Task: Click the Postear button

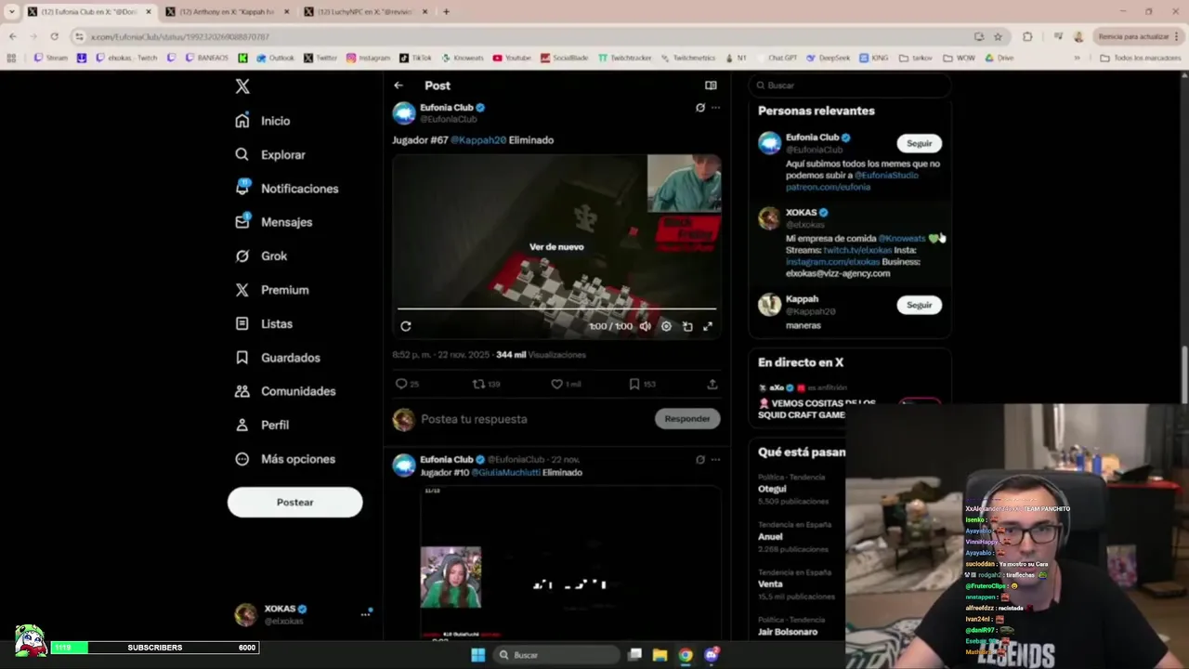Action: tap(294, 502)
